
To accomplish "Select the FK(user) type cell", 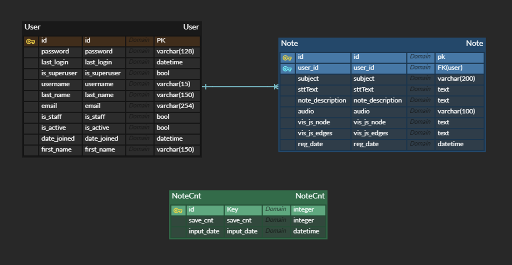I will click(x=460, y=68).
